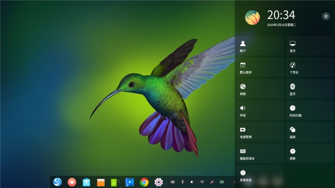
Task: Click the on-screen keyboard tray icon
Action: [173, 182]
